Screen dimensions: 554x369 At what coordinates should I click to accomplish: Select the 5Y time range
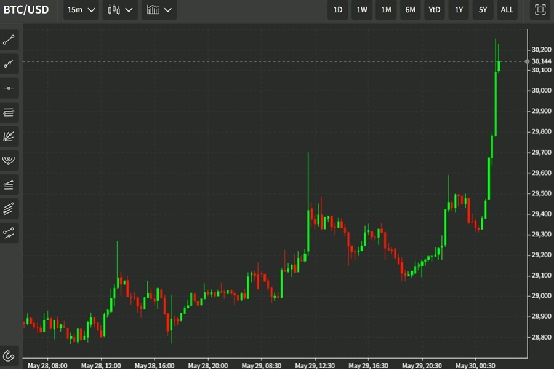click(x=483, y=10)
